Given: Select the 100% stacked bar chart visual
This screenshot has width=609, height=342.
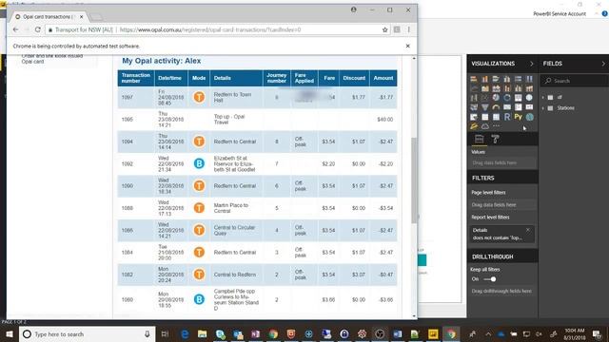Looking at the screenshot, I should pos(518,79).
